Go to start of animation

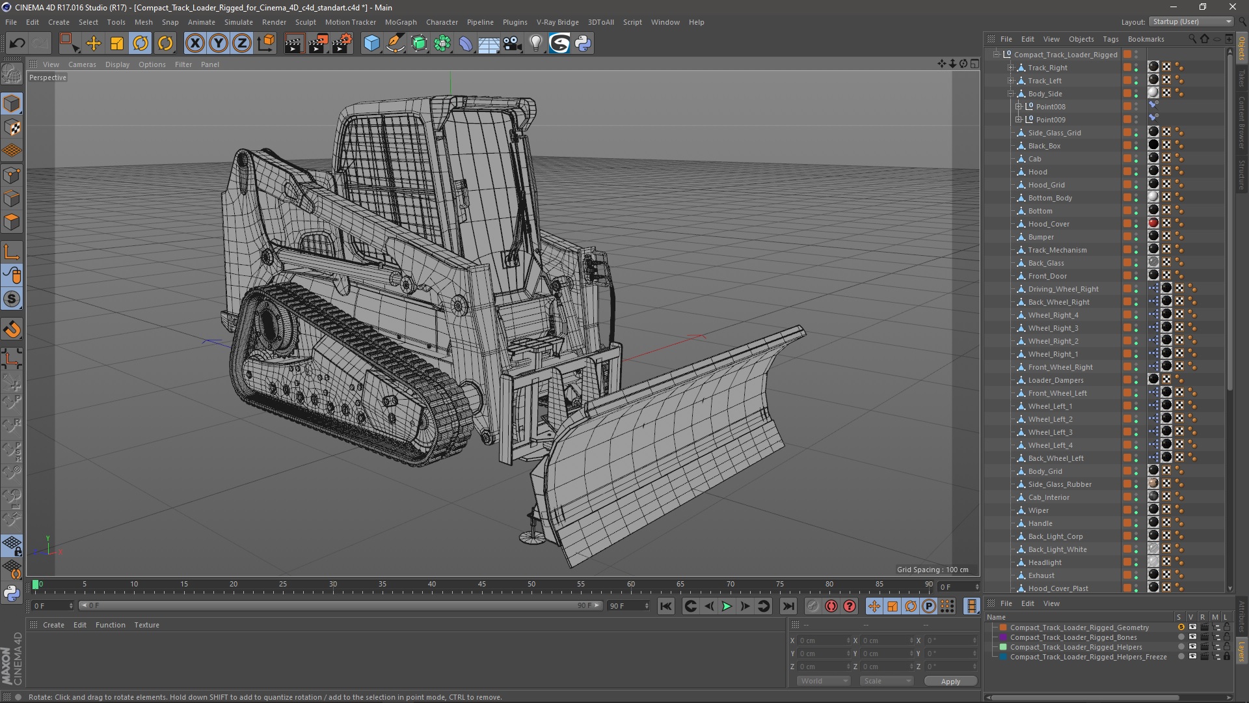665,606
